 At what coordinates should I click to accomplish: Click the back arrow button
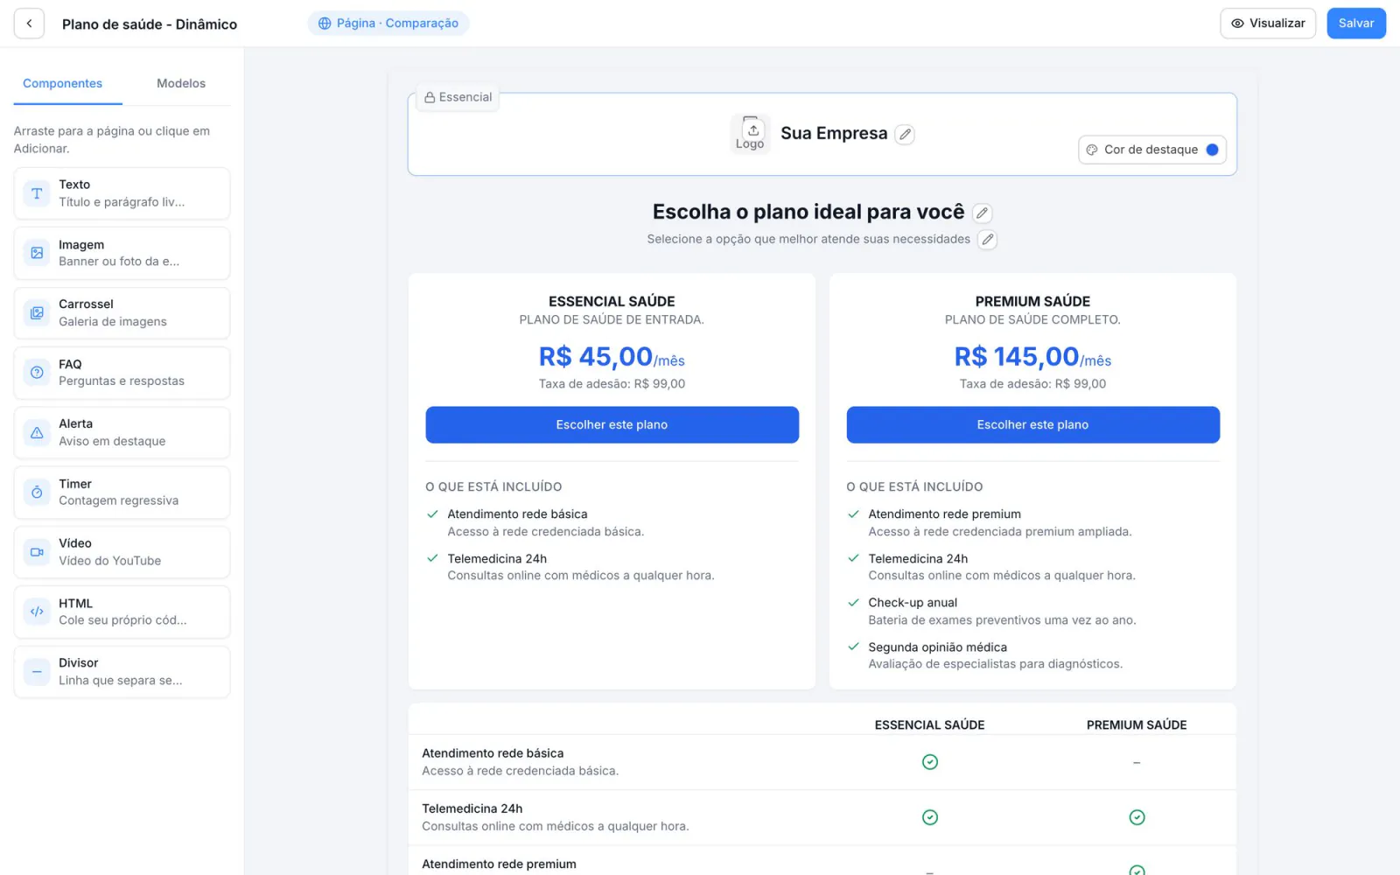click(x=29, y=24)
